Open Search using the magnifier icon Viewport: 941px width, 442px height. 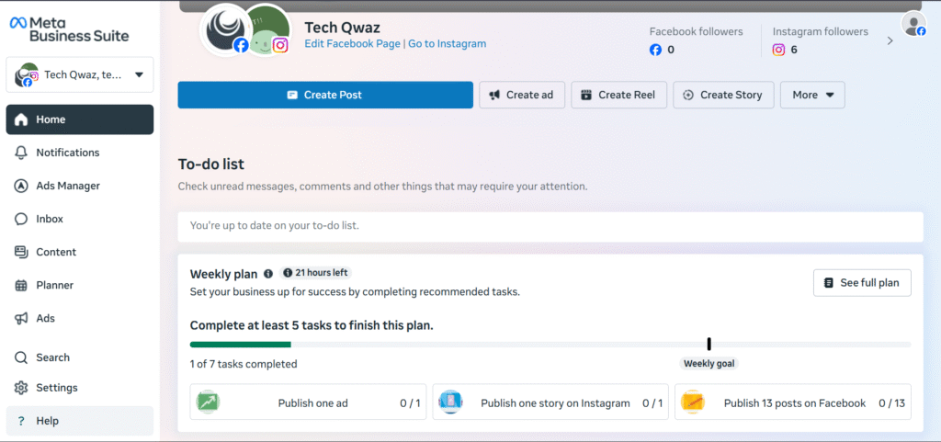(x=21, y=357)
